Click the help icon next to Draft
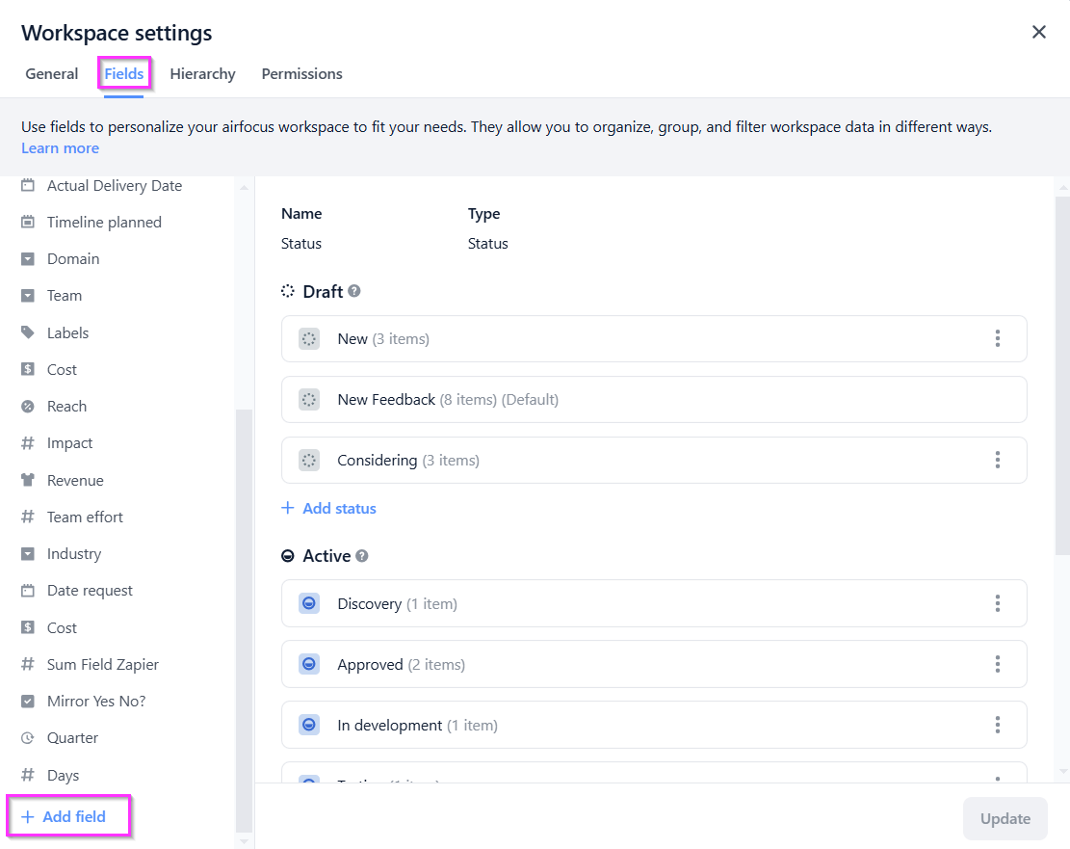Image resolution: width=1070 pixels, height=849 pixels. click(x=354, y=291)
